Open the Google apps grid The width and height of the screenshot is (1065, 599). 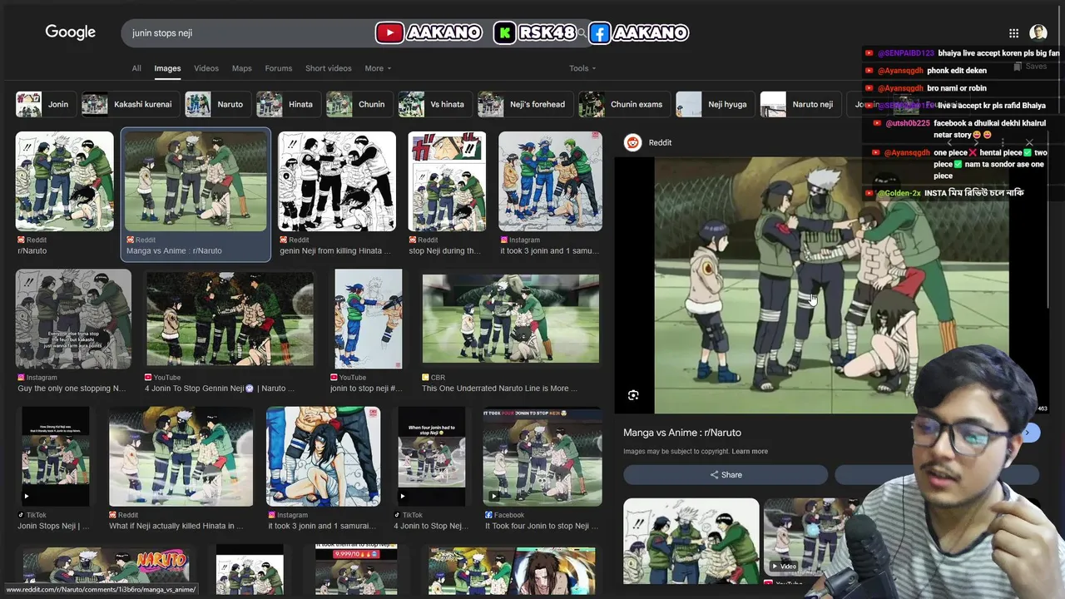[x=1013, y=33]
